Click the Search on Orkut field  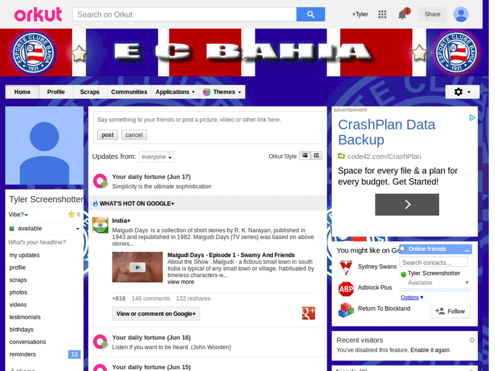185,14
